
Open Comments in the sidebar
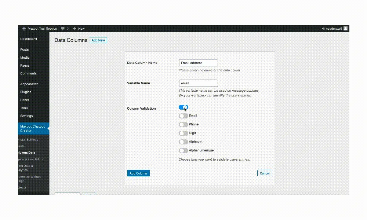[x=28, y=73]
